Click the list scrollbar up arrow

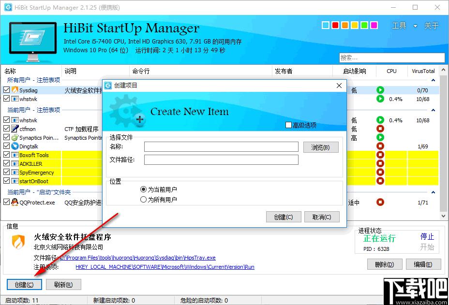point(443,70)
